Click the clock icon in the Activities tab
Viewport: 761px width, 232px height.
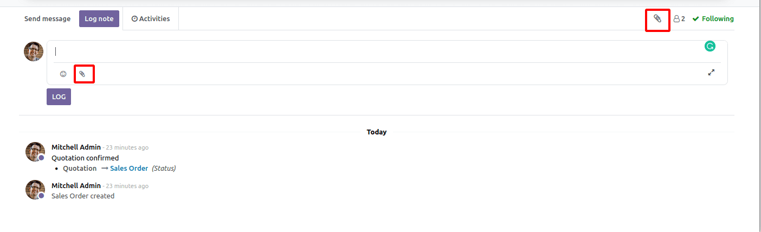click(x=134, y=18)
